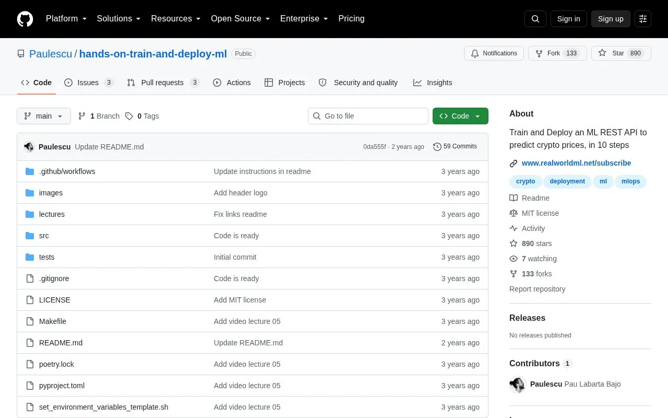Switch to the Insights tab
This screenshot has width=668, height=418.
[433, 83]
